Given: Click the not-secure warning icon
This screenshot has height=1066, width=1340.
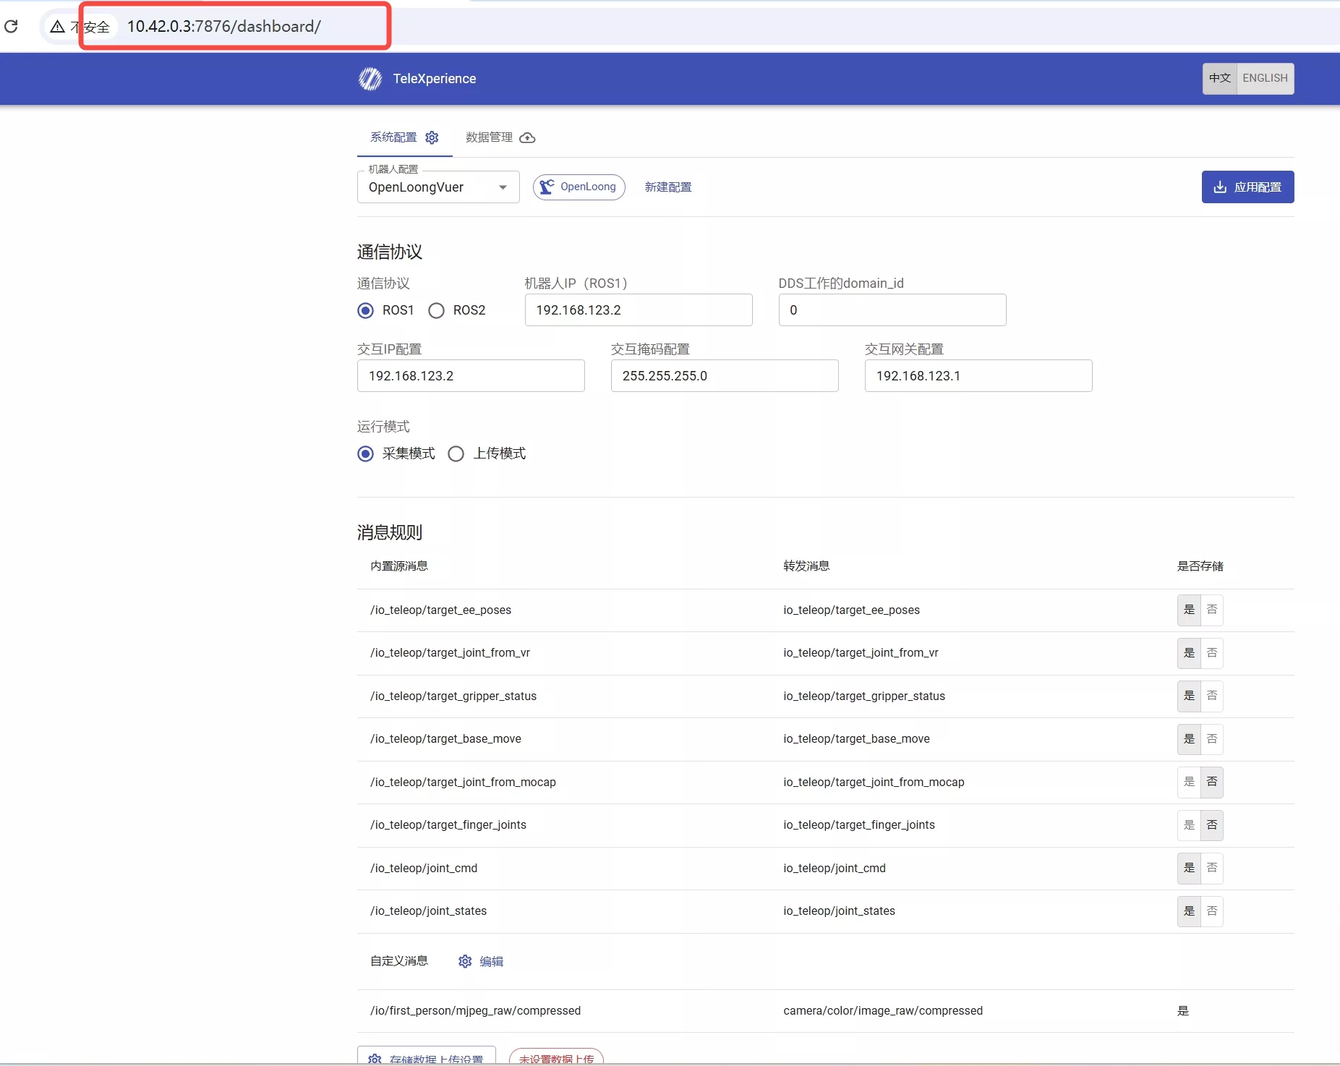Looking at the screenshot, I should coord(57,27).
